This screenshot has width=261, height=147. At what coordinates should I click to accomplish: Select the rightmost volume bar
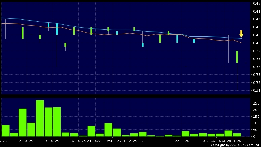click(237, 135)
